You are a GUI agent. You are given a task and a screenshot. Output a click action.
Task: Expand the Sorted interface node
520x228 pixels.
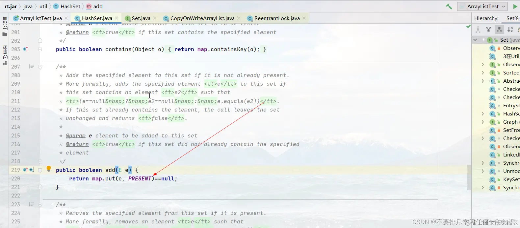click(483, 73)
